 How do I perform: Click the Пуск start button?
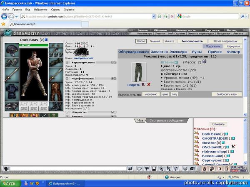click(10, 184)
